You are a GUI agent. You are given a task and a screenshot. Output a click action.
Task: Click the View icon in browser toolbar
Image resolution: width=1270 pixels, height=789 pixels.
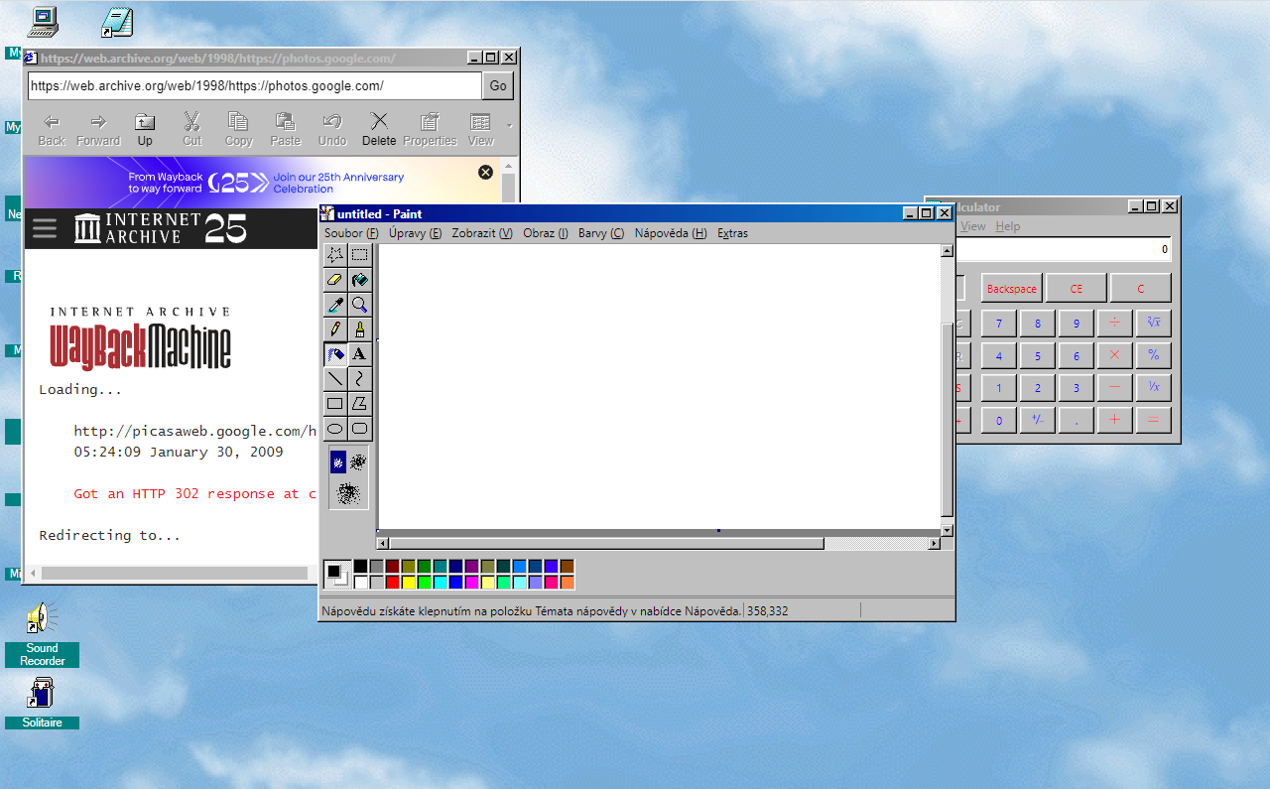[481, 130]
